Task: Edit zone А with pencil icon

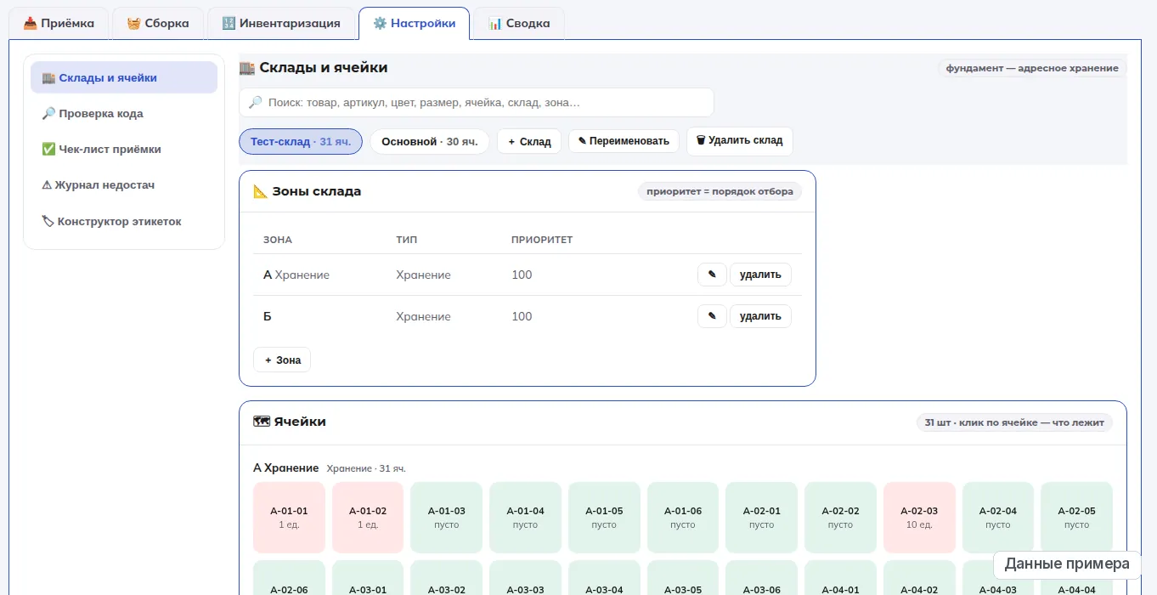Action: [712, 275]
